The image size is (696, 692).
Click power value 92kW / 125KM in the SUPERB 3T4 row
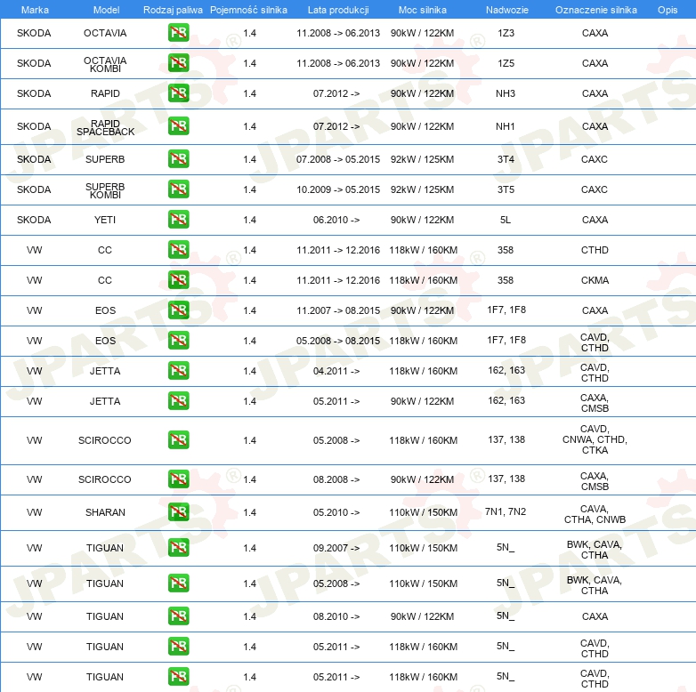422,159
